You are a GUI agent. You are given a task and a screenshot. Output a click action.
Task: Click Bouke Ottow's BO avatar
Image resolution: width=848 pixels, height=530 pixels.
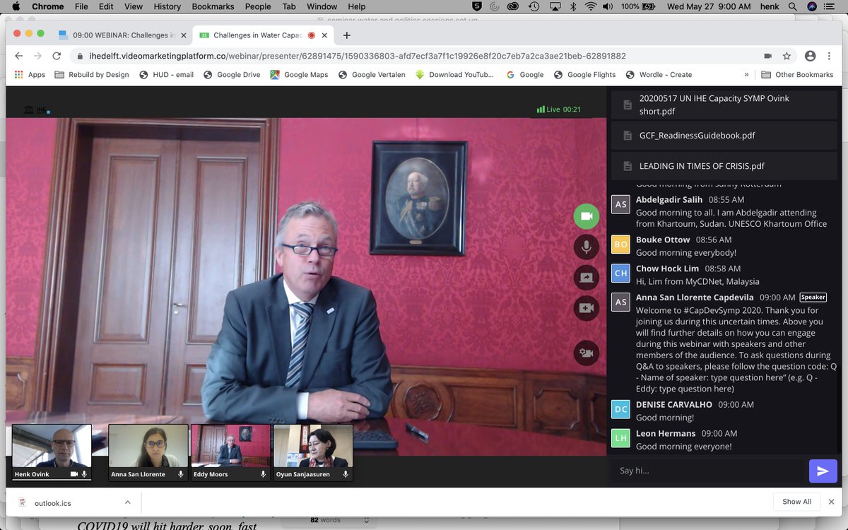[x=620, y=244]
